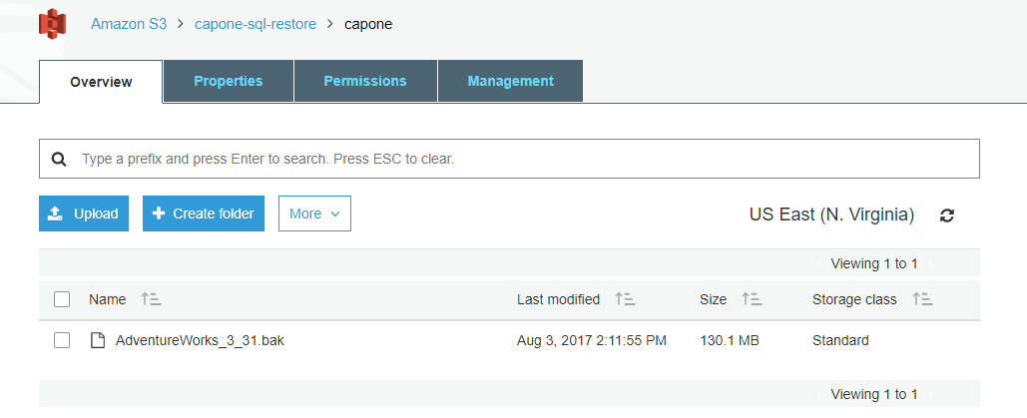The height and width of the screenshot is (418, 1027).
Task: Click the Upload button
Action: (x=84, y=213)
